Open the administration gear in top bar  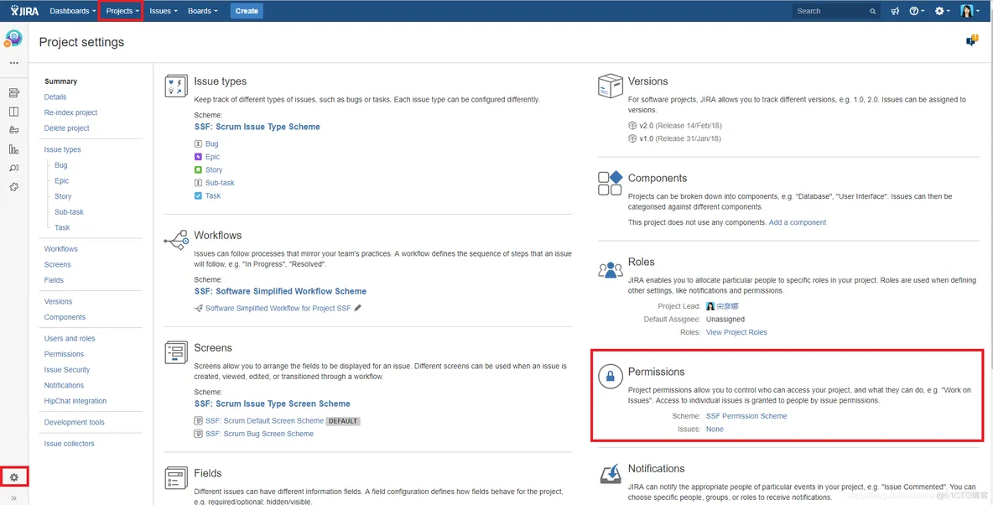(x=943, y=11)
